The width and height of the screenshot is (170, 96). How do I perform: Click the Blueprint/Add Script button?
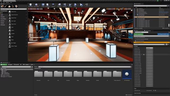[x=163, y=34]
